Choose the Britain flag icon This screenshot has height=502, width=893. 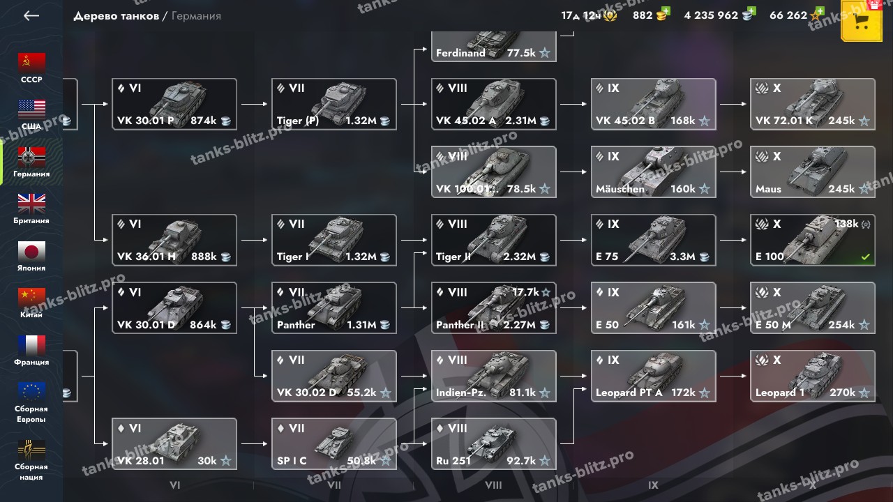coord(31,204)
